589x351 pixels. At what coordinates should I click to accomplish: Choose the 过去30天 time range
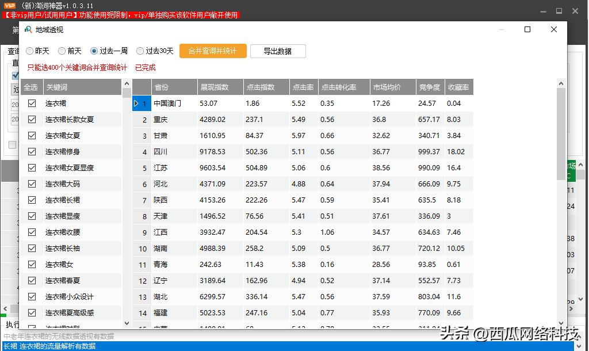coord(140,51)
